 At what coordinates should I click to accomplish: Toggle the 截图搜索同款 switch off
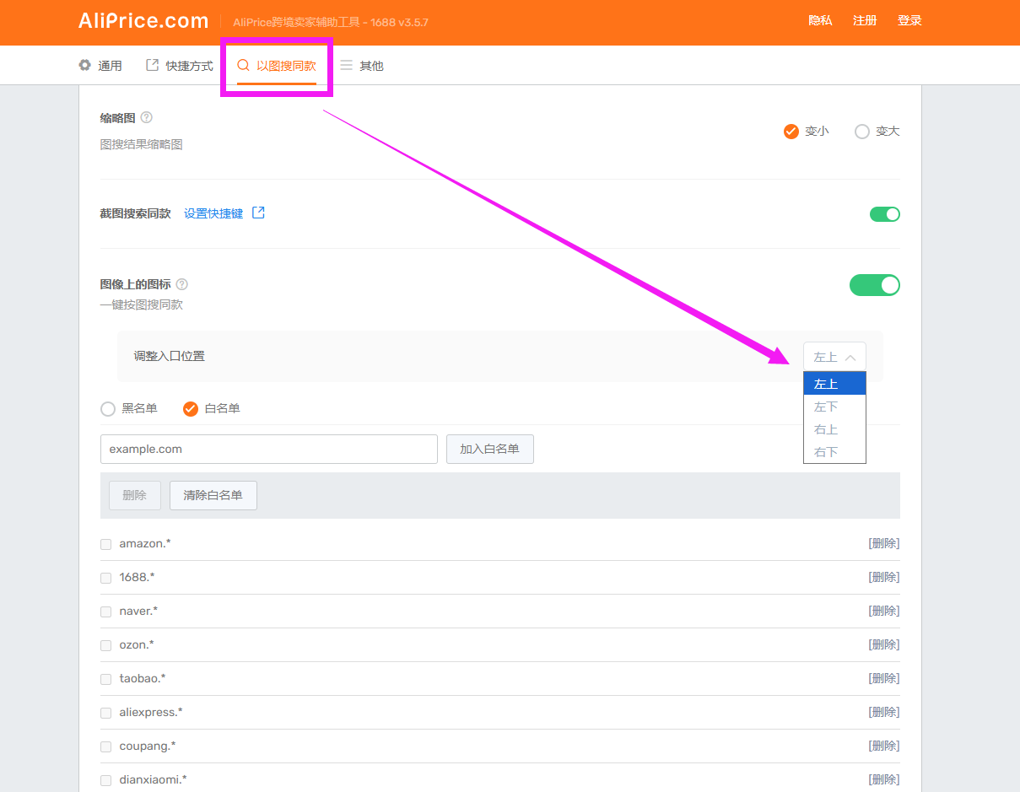pyautogui.click(x=884, y=214)
